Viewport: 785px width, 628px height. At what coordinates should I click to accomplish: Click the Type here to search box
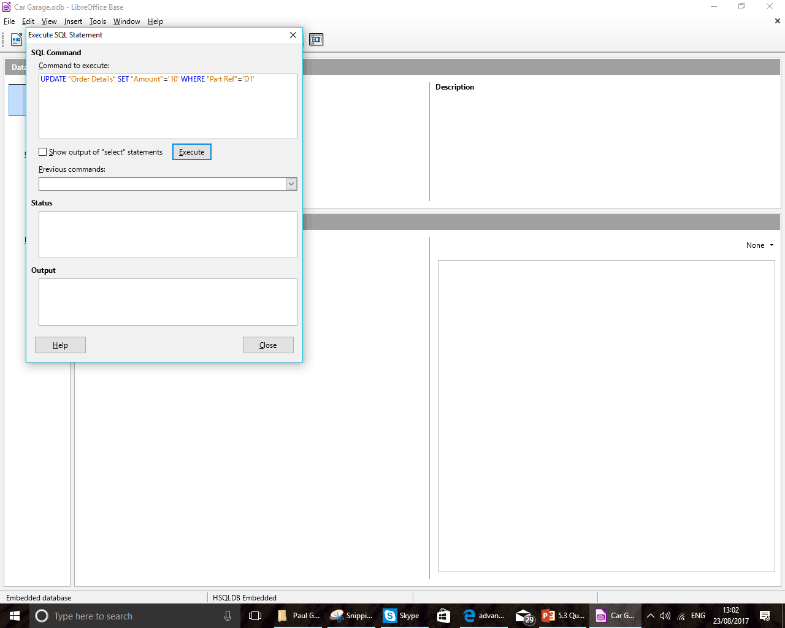135,616
